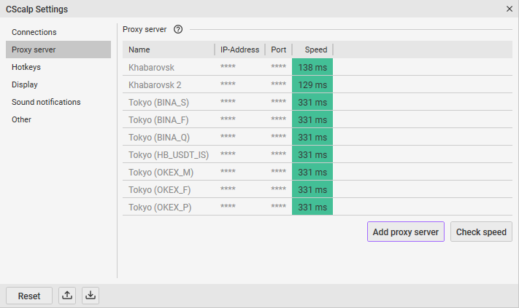The image size is (519, 308).
Task: Open the Hotkeys settings section
Action: pyautogui.click(x=26, y=67)
